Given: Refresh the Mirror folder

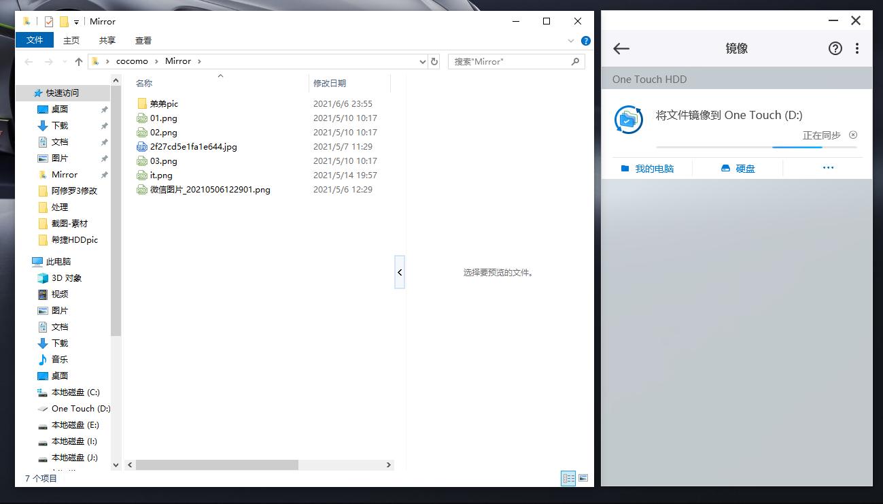Looking at the screenshot, I should pos(434,61).
